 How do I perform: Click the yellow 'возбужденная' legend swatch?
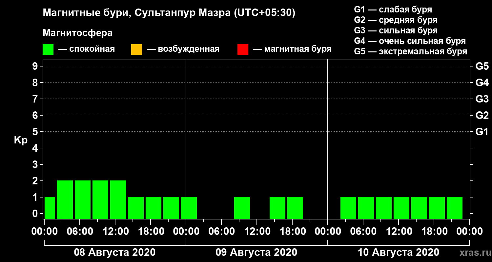[136, 49]
